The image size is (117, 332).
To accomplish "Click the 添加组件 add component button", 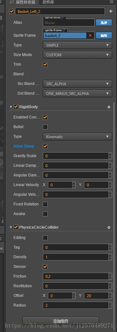I will [61, 321].
